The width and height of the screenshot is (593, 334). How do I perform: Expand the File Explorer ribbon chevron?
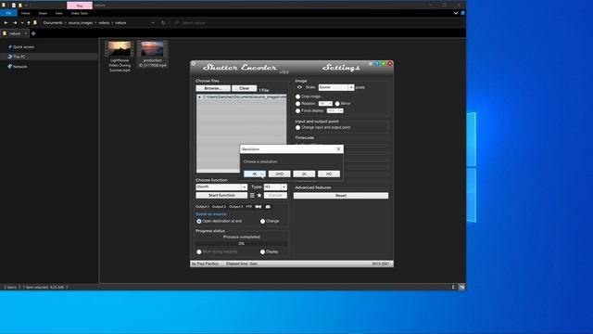pyautogui.click(x=456, y=13)
